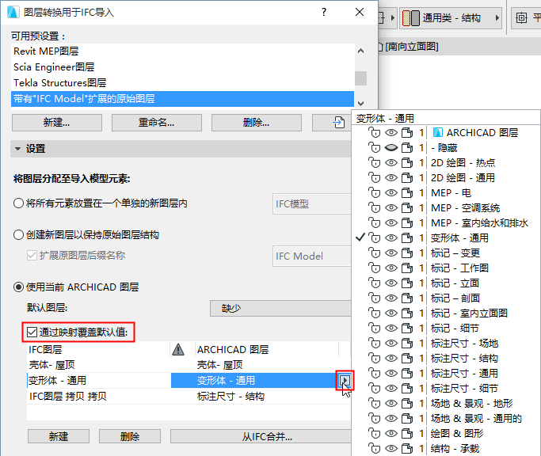Toggle the eye visibility icon for the - 隐藏 layer
This screenshot has height=456, width=541.
pos(391,147)
